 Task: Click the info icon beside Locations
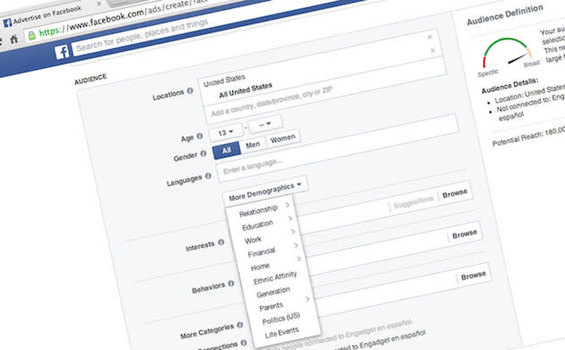tap(190, 92)
